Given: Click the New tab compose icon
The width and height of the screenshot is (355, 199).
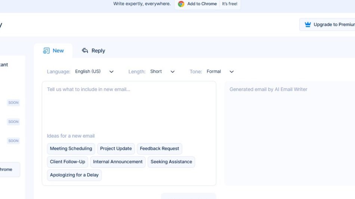Looking at the screenshot, I should [x=46, y=51].
